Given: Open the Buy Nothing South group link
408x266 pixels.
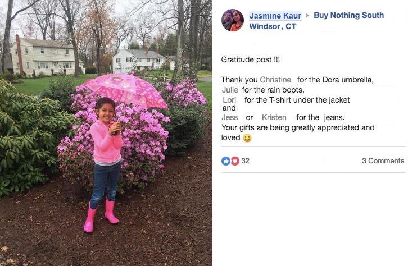Looking at the screenshot, I should [x=348, y=15].
